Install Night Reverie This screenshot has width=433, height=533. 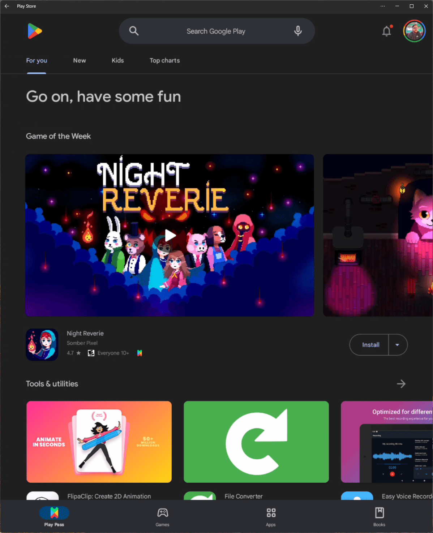coord(370,345)
